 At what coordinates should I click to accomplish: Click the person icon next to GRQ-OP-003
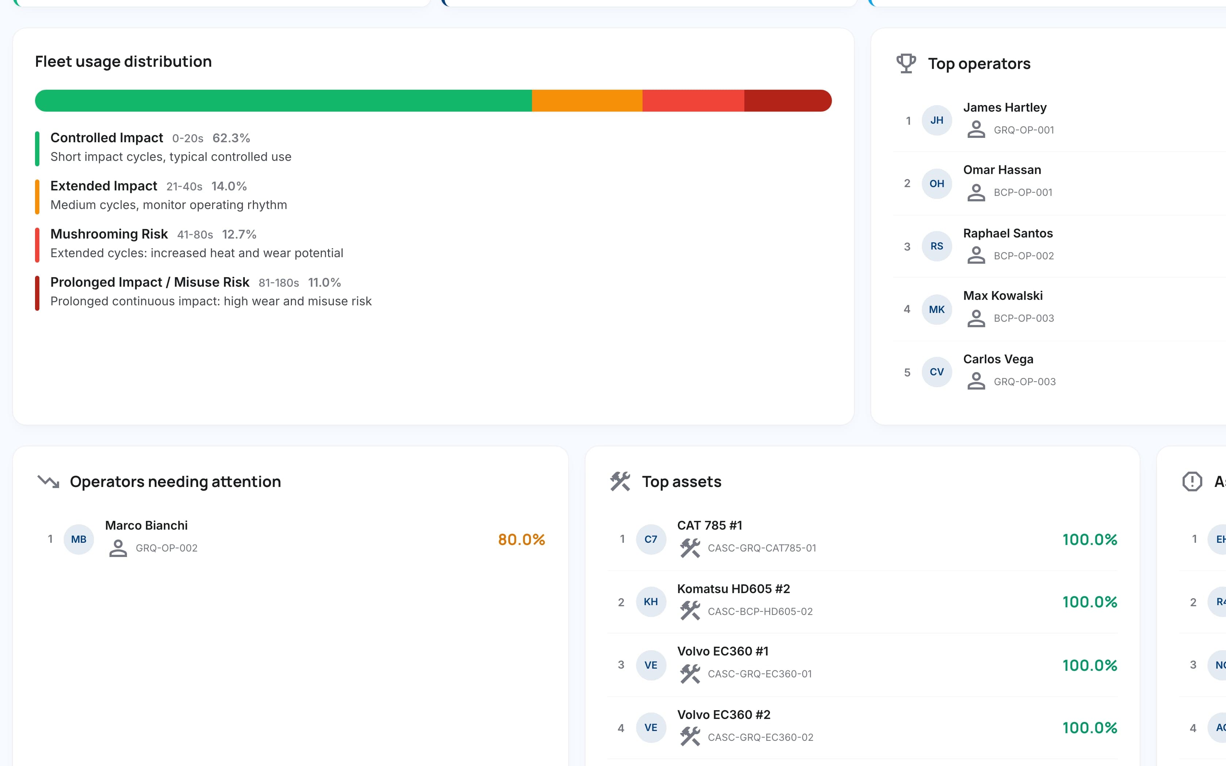pos(976,381)
